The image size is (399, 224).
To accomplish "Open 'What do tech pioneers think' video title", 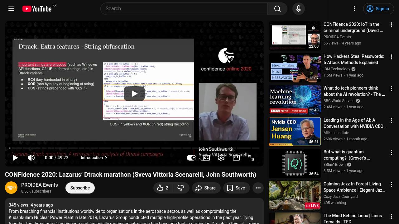I will click(354, 91).
